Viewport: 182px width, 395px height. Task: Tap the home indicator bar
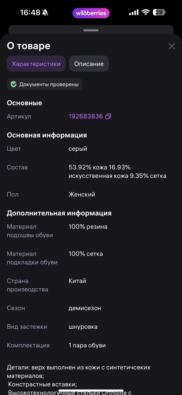[91, 391]
